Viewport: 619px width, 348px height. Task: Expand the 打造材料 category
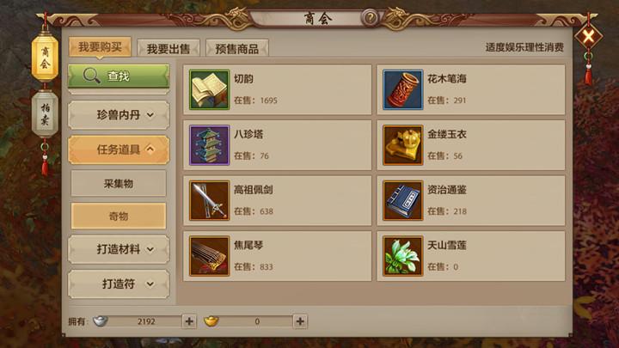pyautogui.click(x=119, y=249)
